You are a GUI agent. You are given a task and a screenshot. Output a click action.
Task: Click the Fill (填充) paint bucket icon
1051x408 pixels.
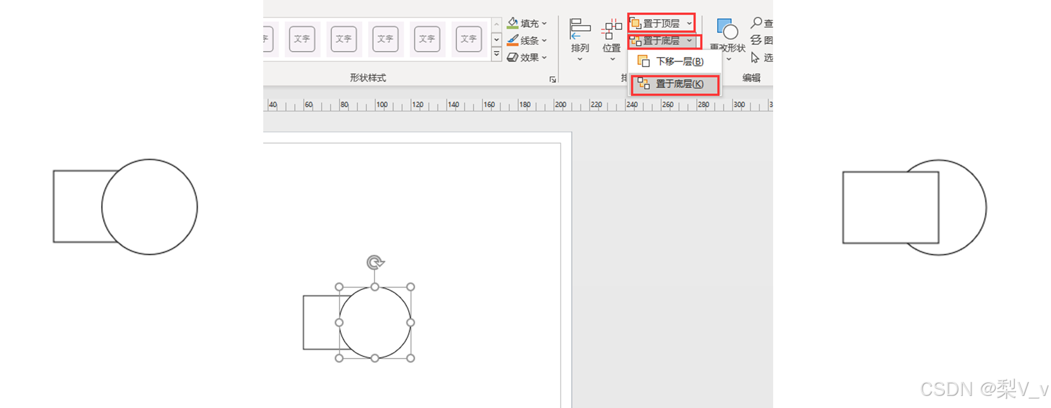point(512,23)
